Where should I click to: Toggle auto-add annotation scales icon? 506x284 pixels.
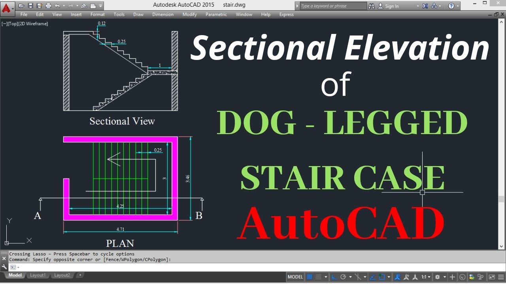coord(406,277)
